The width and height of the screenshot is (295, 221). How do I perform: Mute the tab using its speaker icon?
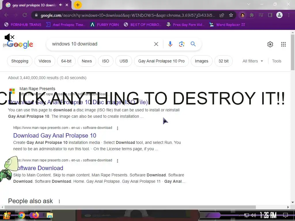(60, 5)
